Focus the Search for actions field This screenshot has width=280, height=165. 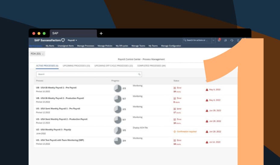click(x=197, y=40)
